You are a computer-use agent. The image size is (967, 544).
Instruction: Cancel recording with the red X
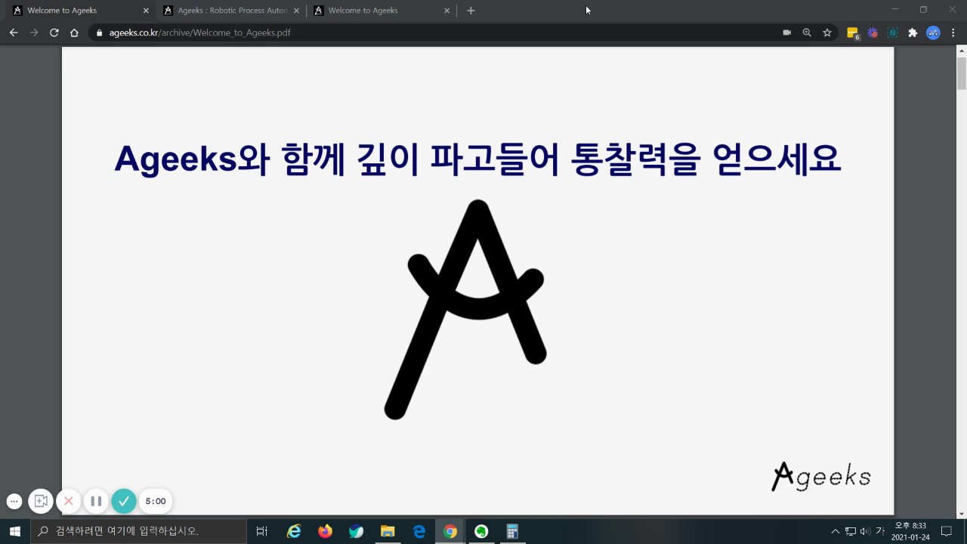(68, 501)
